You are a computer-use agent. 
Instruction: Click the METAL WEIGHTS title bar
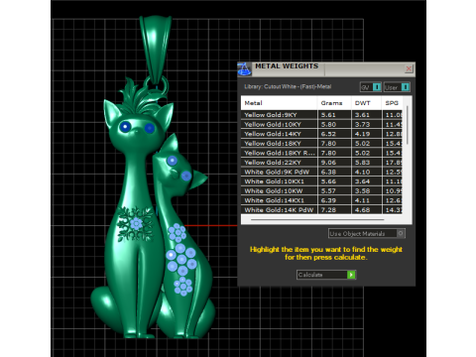click(325, 69)
